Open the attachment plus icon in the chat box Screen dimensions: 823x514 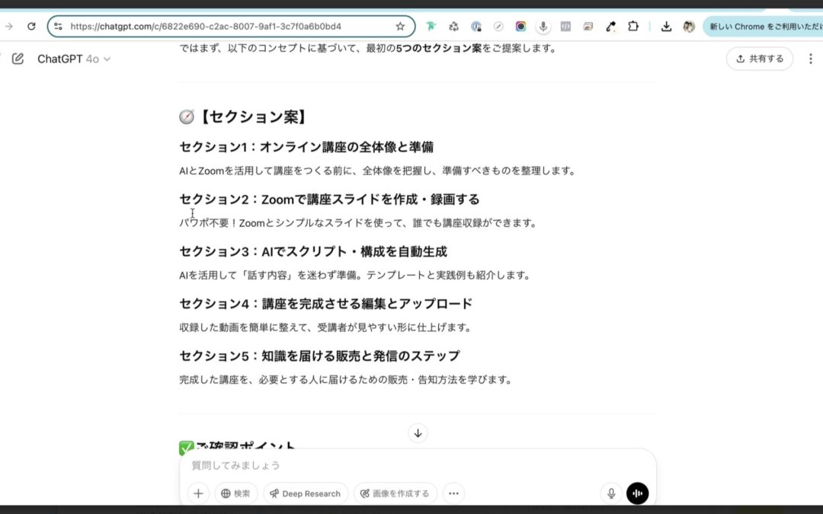(198, 493)
